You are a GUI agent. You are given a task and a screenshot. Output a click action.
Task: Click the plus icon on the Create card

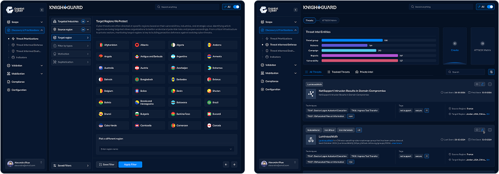pyautogui.click(x=455, y=43)
